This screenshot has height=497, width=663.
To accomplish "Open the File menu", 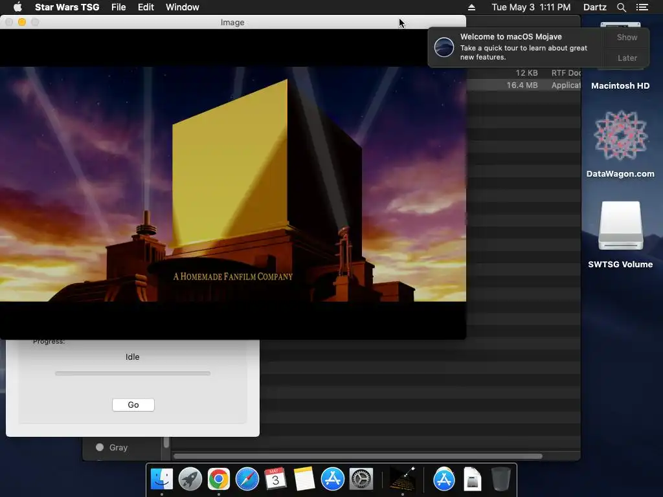I will click(x=118, y=7).
